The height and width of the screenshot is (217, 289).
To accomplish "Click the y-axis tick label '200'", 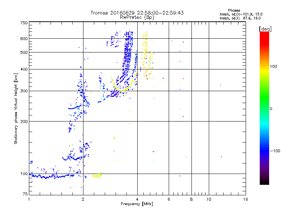I will tap(24, 122).
